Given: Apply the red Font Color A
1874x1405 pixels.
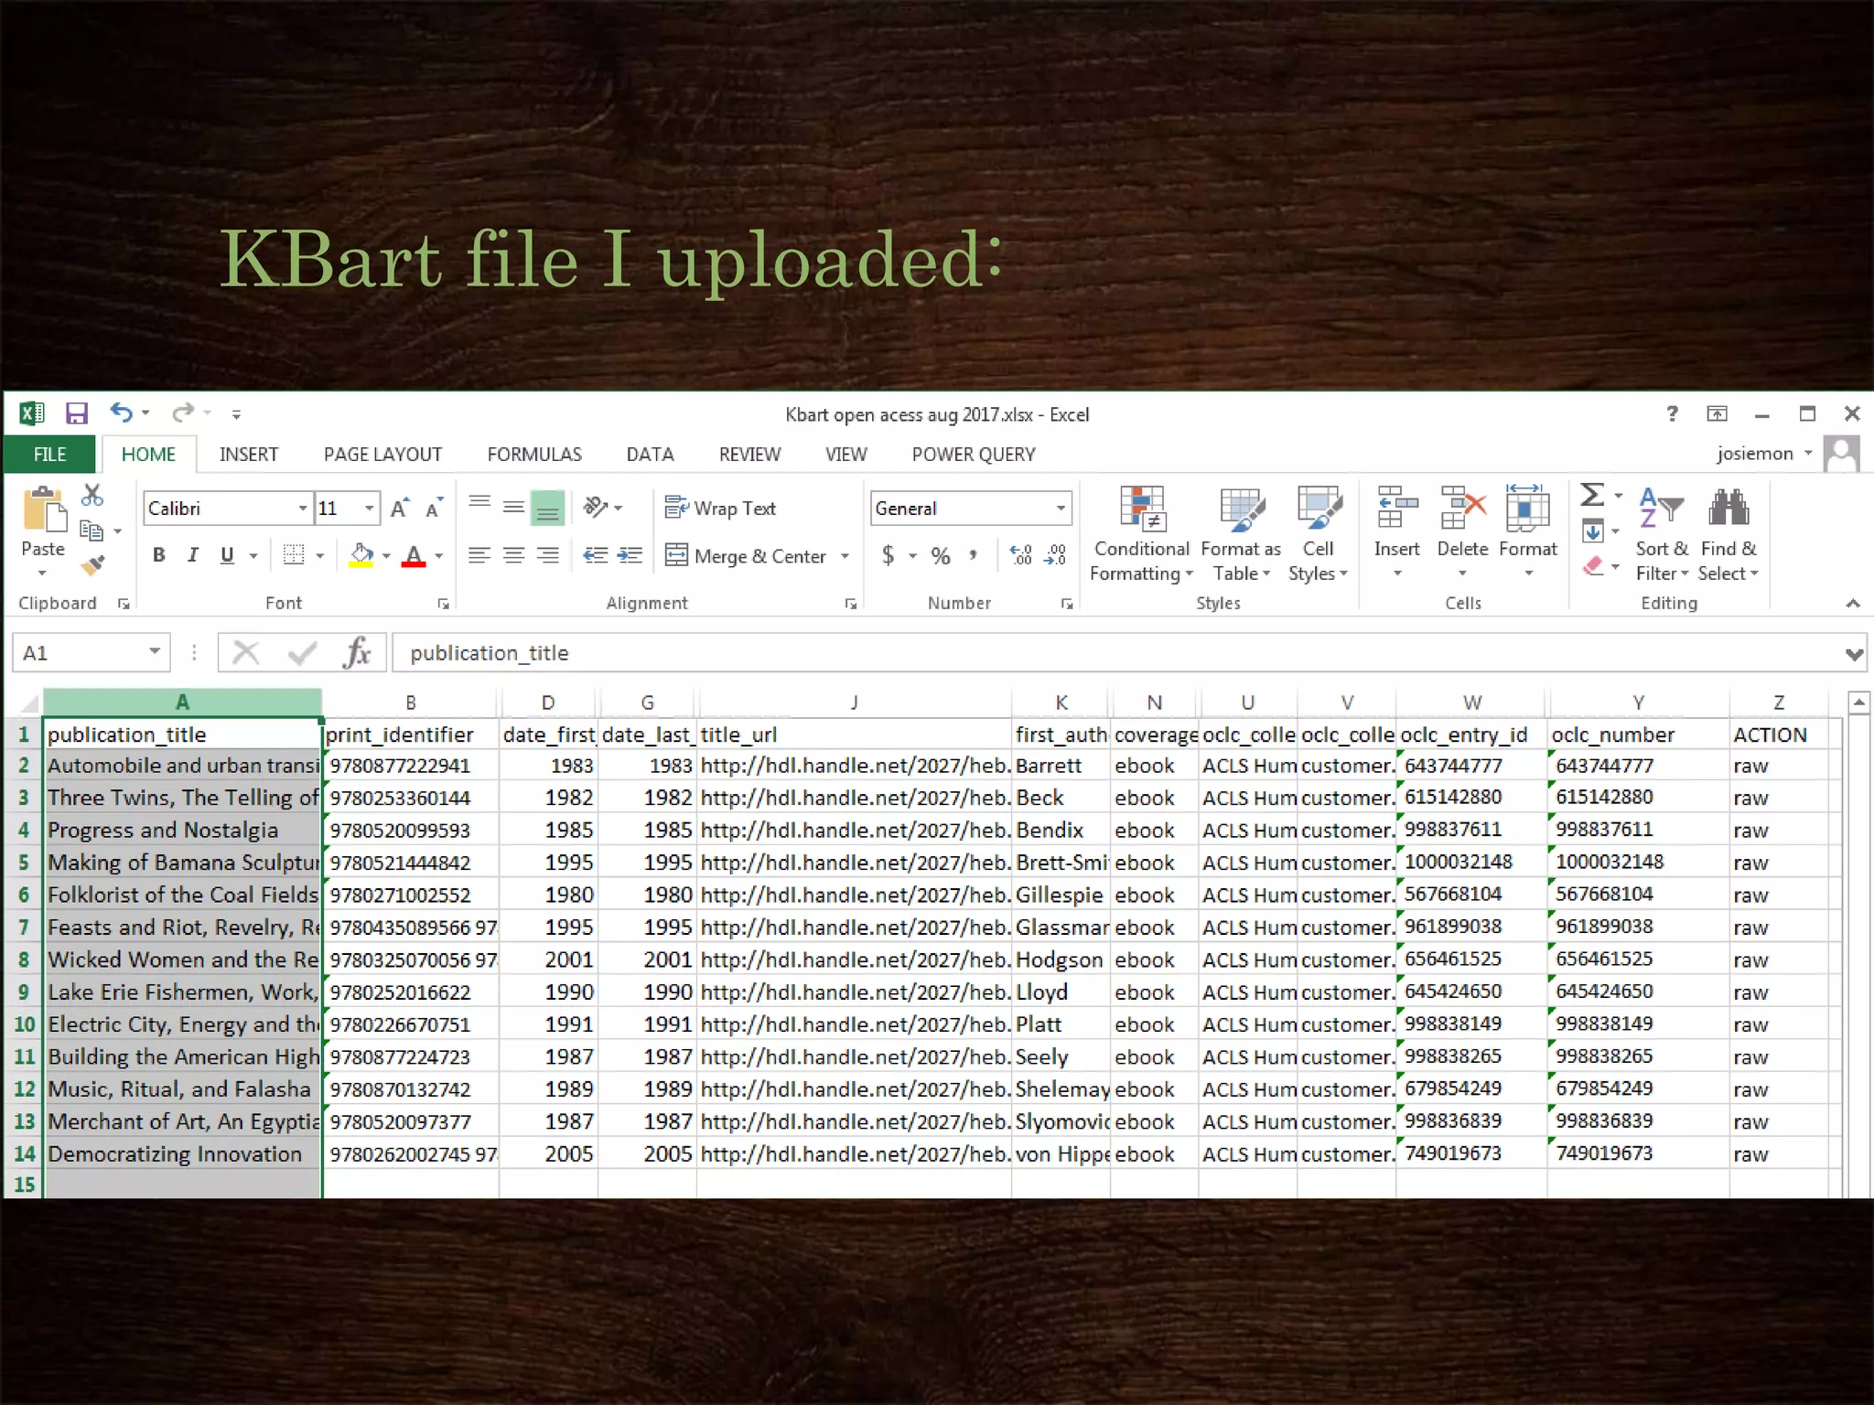Looking at the screenshot, I should (414, 555).
